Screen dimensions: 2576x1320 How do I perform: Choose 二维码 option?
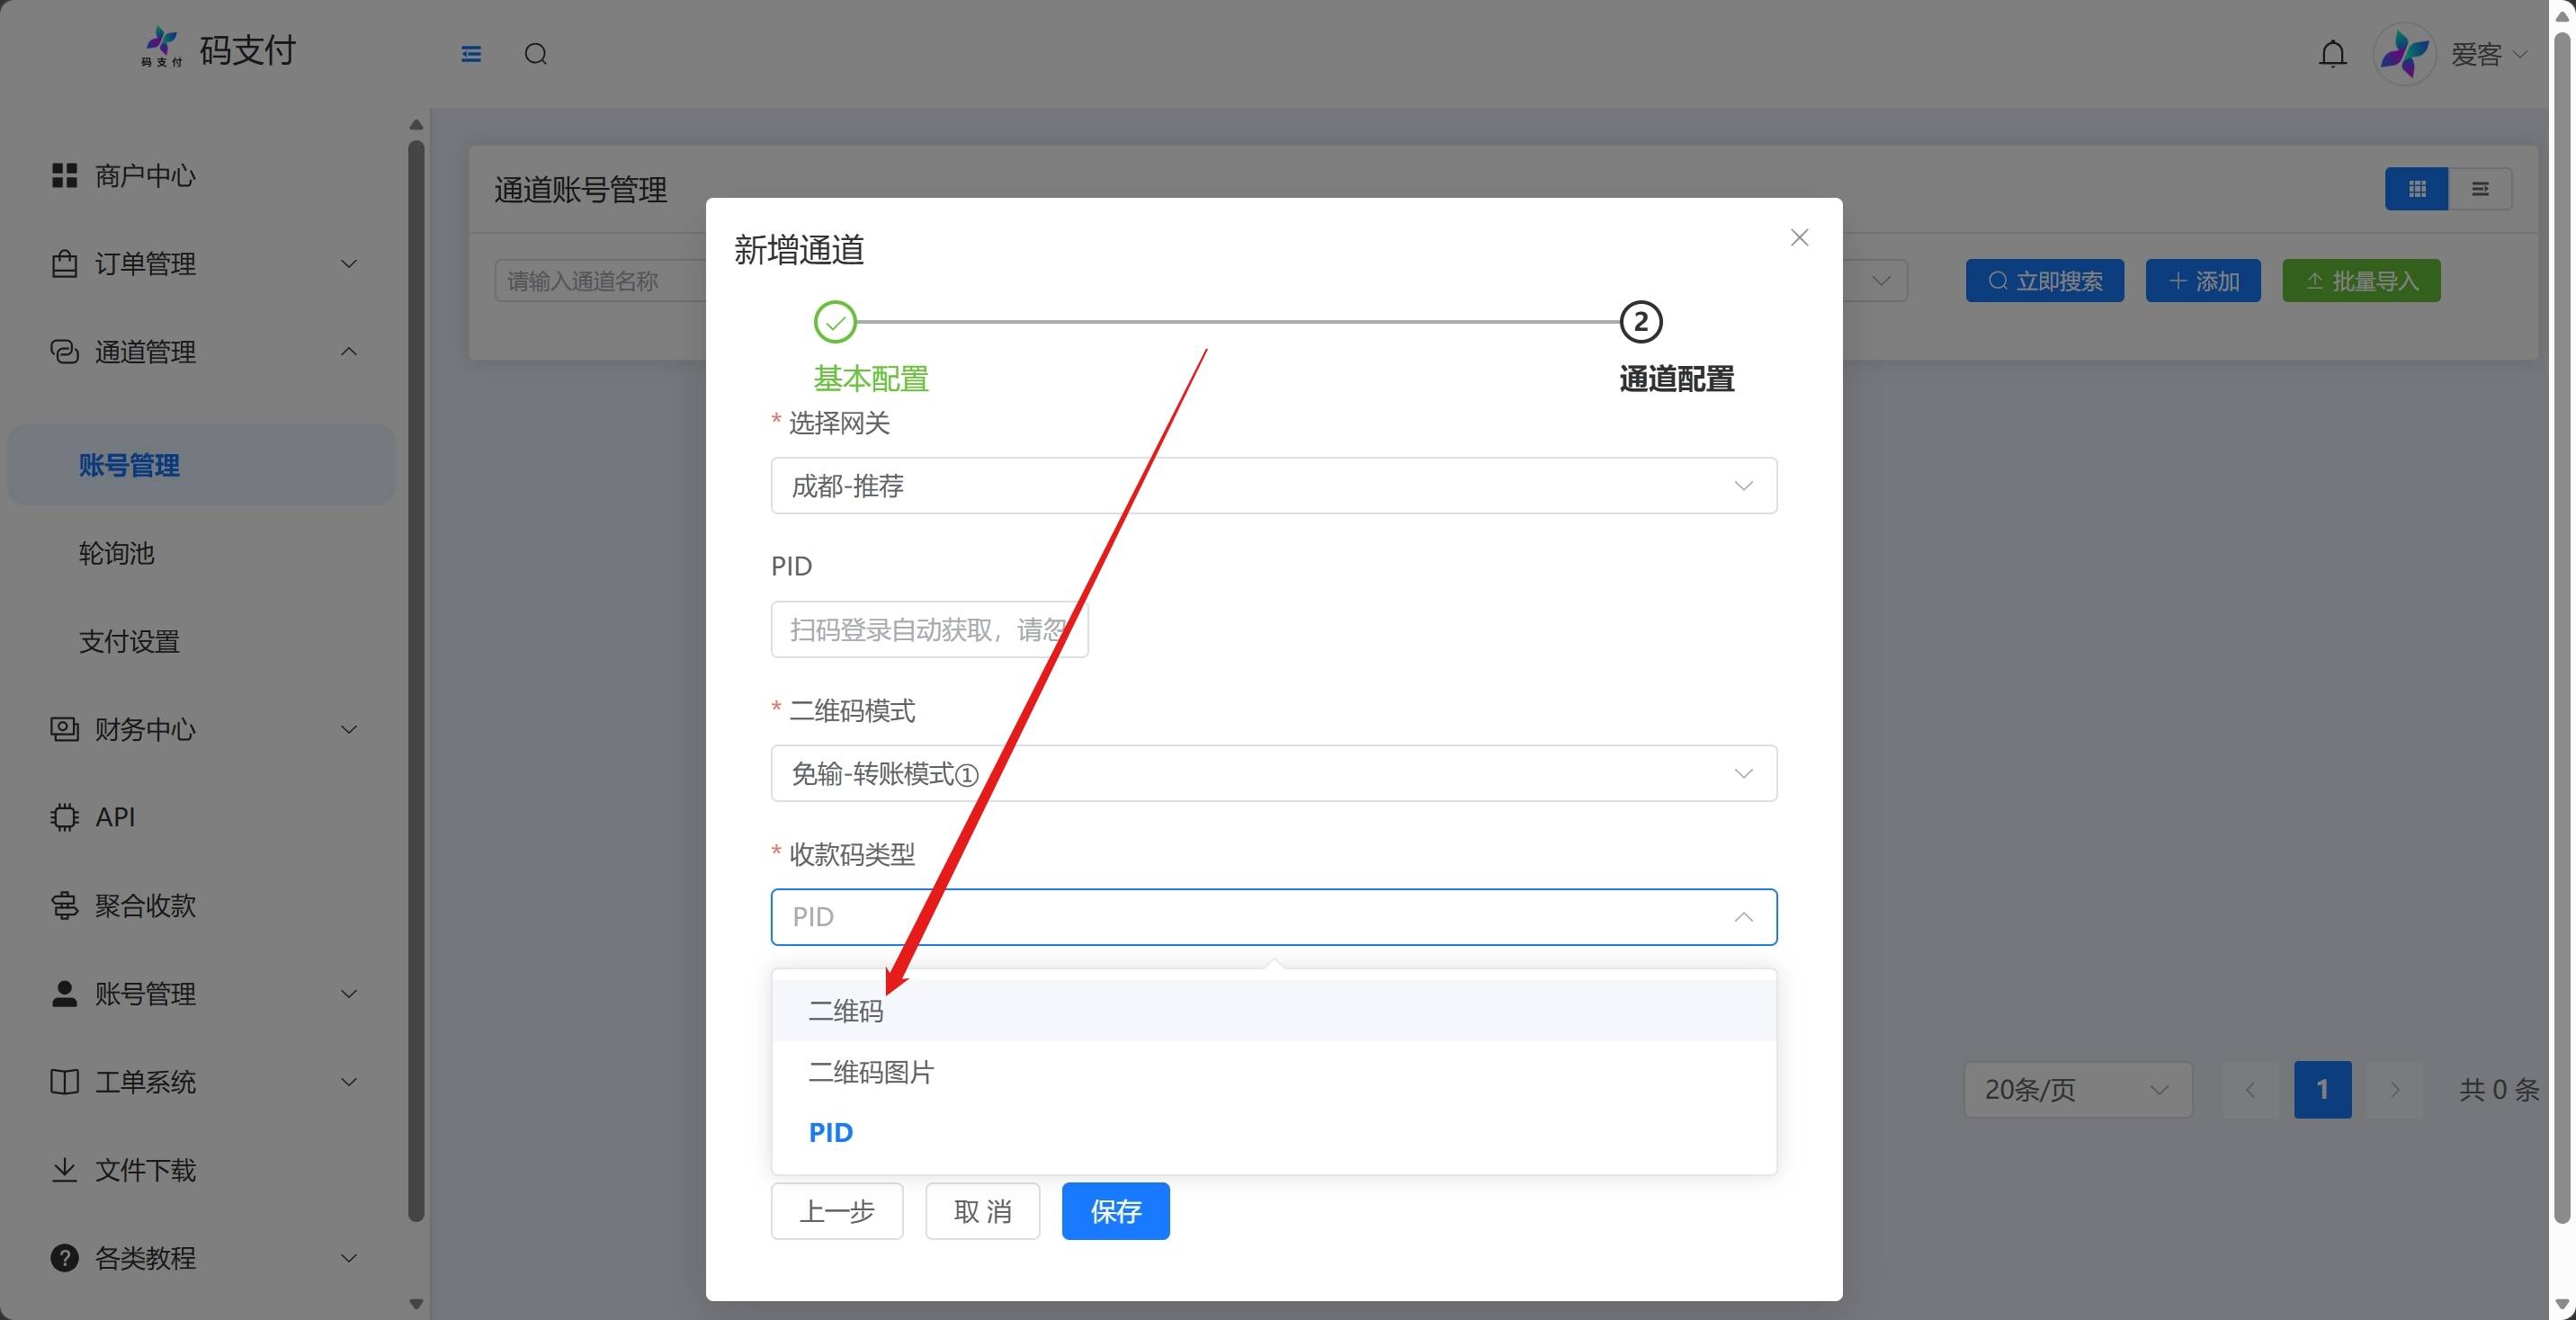[1273, 1011]
